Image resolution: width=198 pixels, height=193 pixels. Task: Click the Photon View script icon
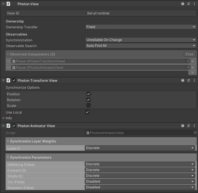point(8,4)
